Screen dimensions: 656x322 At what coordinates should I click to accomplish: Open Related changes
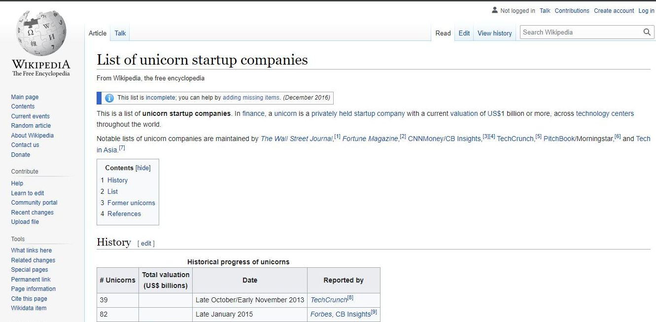34,260
